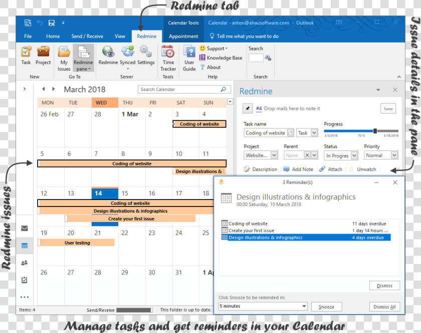Unwatch the issue with star icon
This screenshot has width=421, height=333.
click(362, 169)
